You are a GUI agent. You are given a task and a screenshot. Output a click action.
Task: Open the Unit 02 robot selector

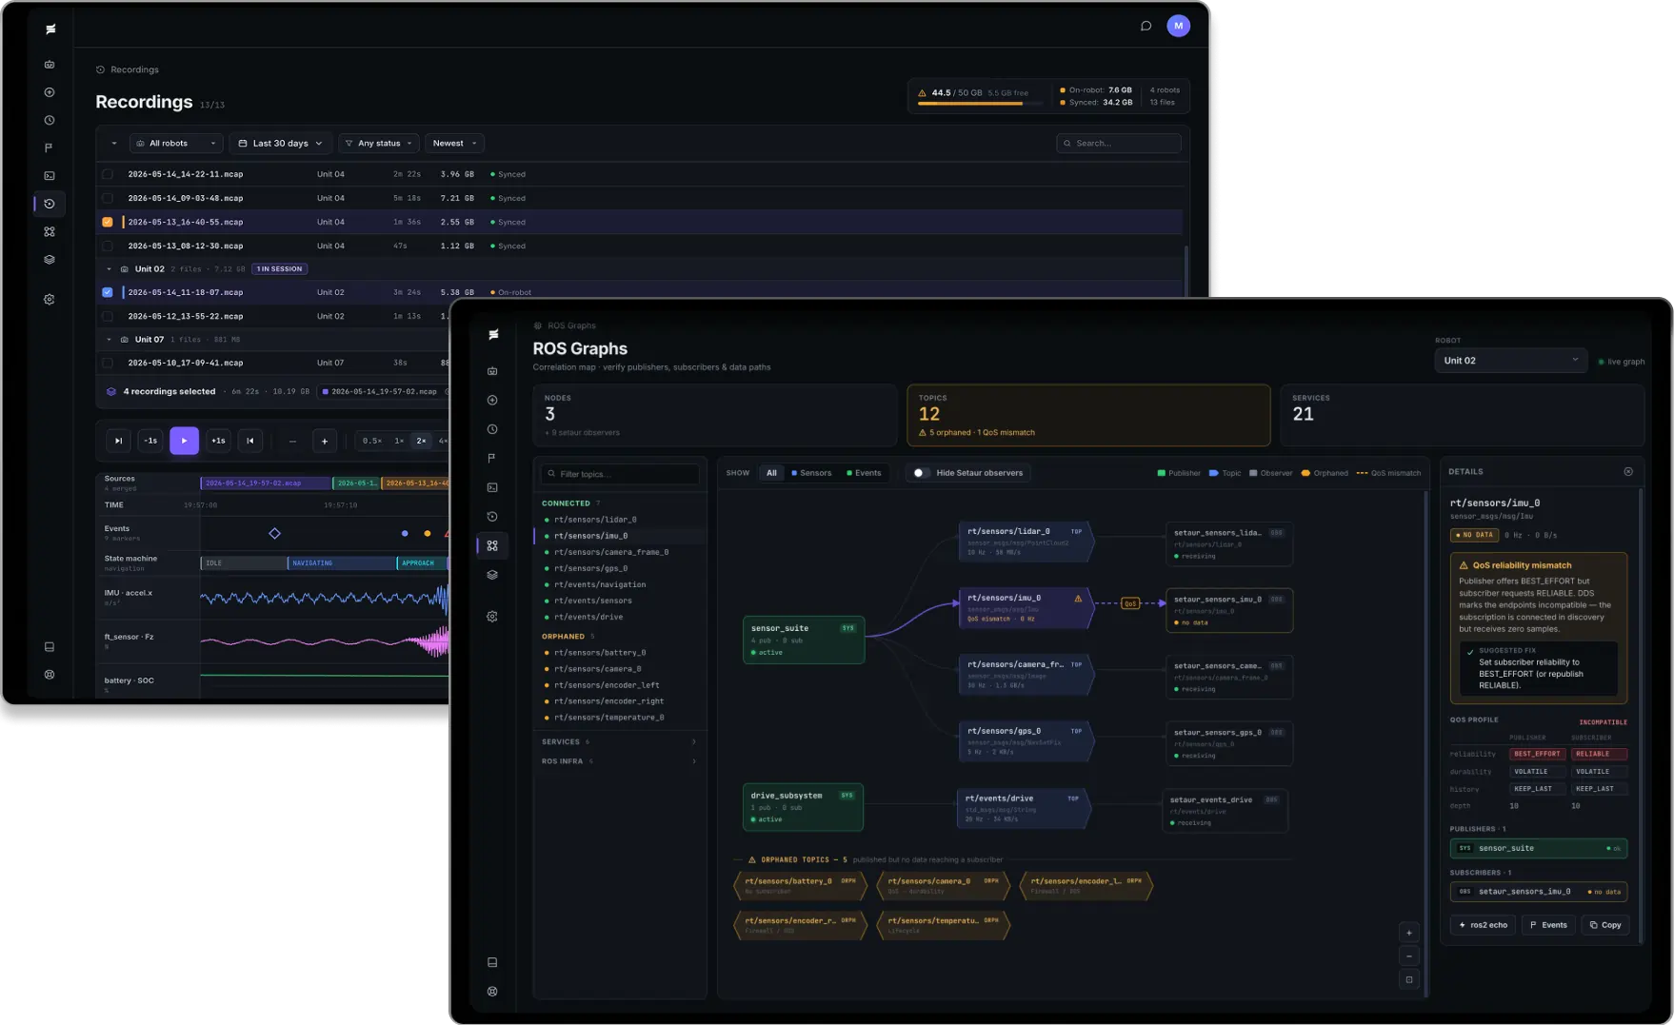click(1510, 361)
